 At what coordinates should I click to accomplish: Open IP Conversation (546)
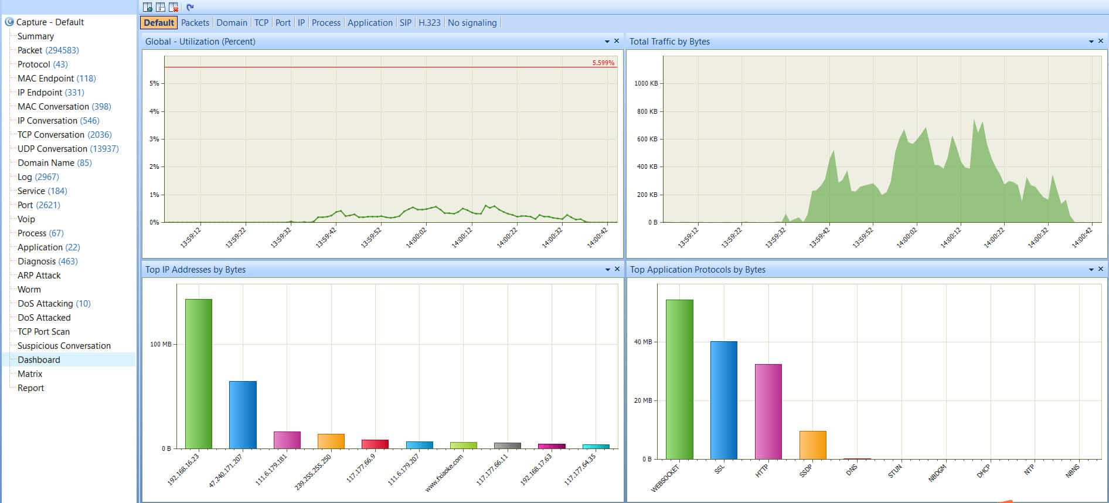coord(59,121)
